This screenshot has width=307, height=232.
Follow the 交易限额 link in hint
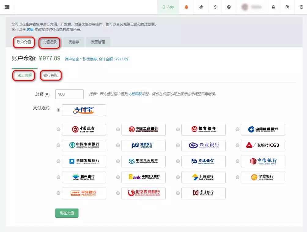click(x=135, y=94)
